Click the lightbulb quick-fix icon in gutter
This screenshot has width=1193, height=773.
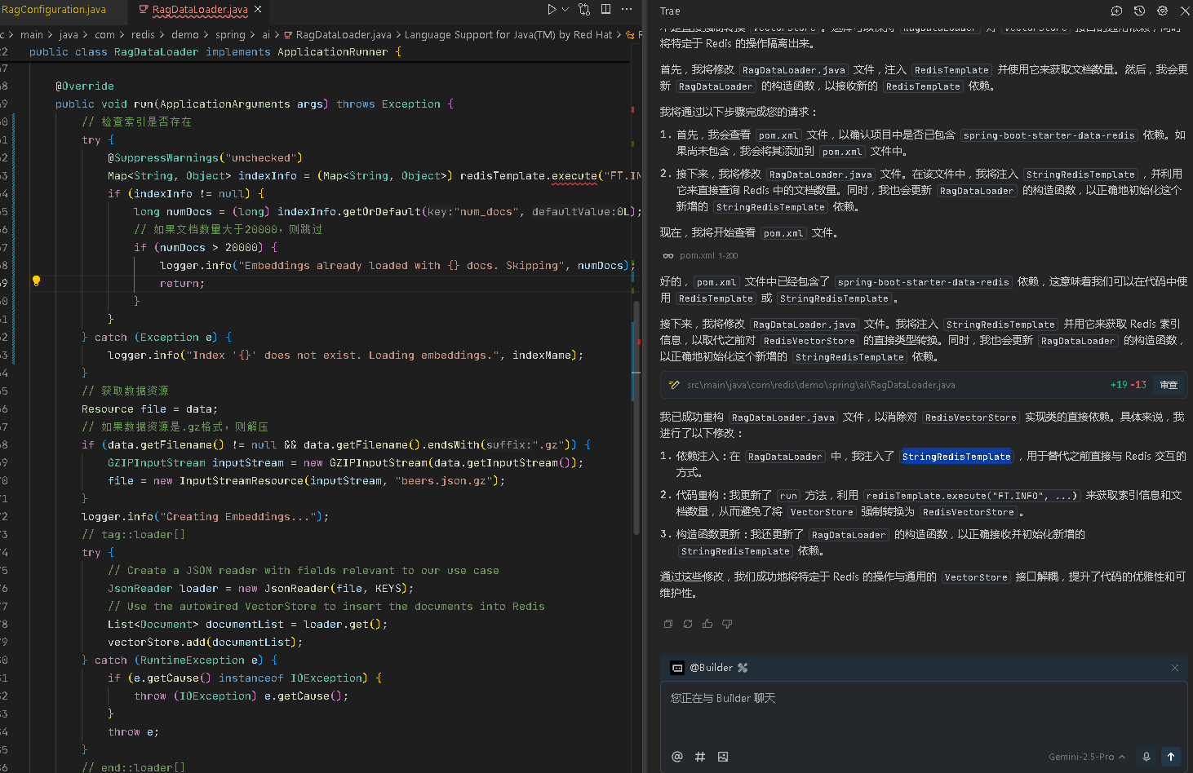36,281
